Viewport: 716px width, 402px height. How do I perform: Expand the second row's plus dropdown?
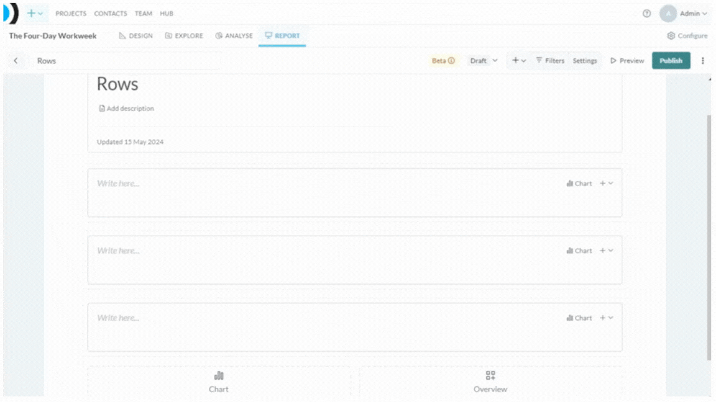(607, 251)
